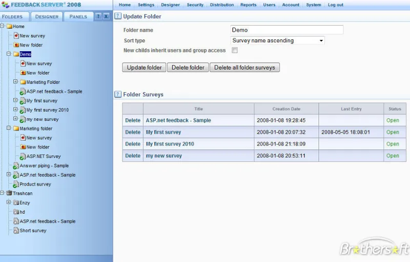Image resolution: width=410 pixels, height=262 pixels.
Task: Open the Settings menu
Action: click(x=146, y=5)
